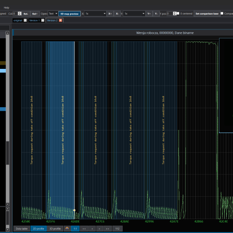
Task: Enable the Compare checkbox
Action: point(222,13)
